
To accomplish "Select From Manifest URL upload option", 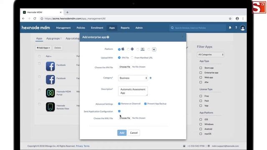I will [x=132, y=57].
